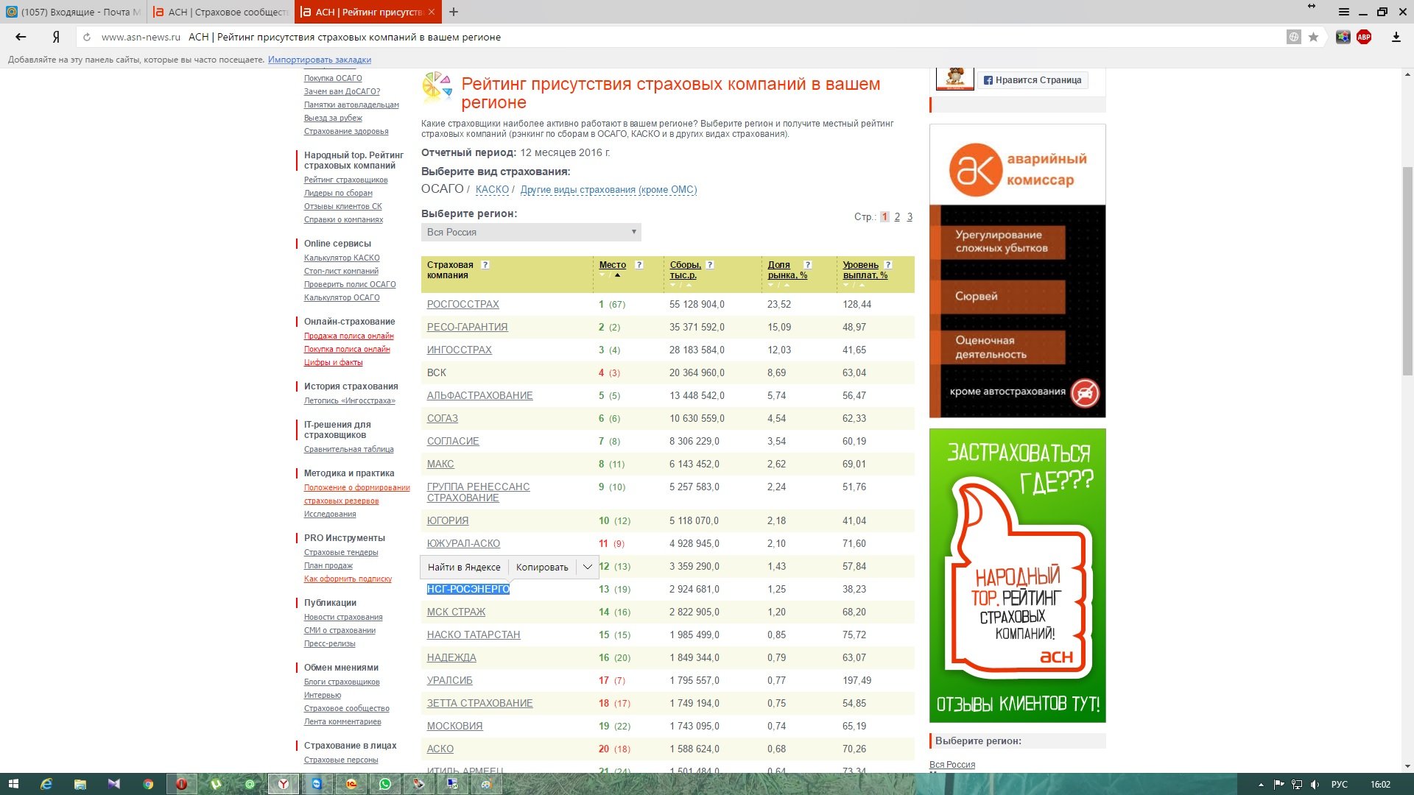Click help icon next to Сборы header
Viewport: 1414px width, 795px height.
[x=710, y=265]
